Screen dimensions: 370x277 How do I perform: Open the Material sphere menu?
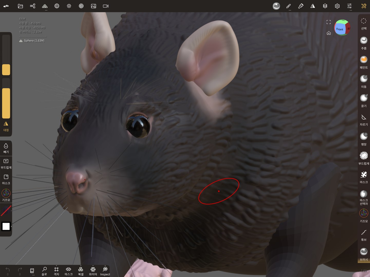(57, 6)
